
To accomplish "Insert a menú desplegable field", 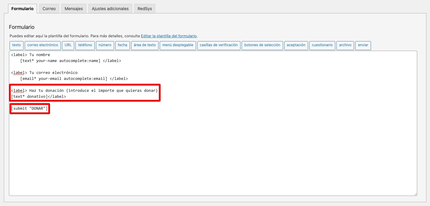I will pyautogui.click(x=178, y=45).
